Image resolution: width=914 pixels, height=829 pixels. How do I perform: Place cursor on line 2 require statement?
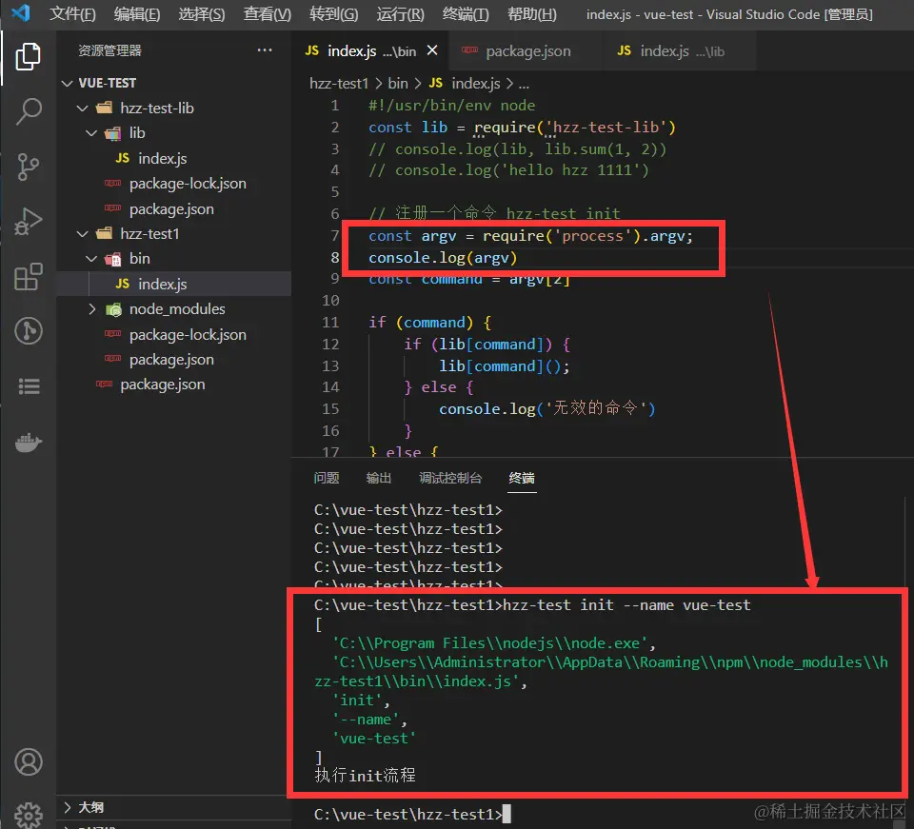point(522,127)
